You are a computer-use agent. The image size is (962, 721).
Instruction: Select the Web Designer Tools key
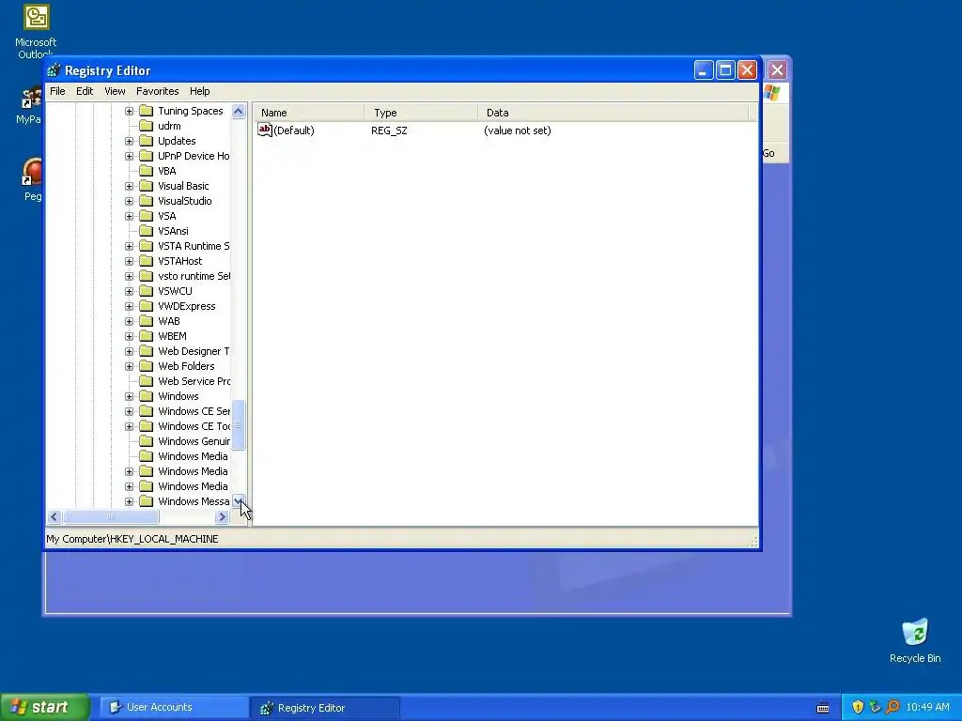tap(194, 351)
